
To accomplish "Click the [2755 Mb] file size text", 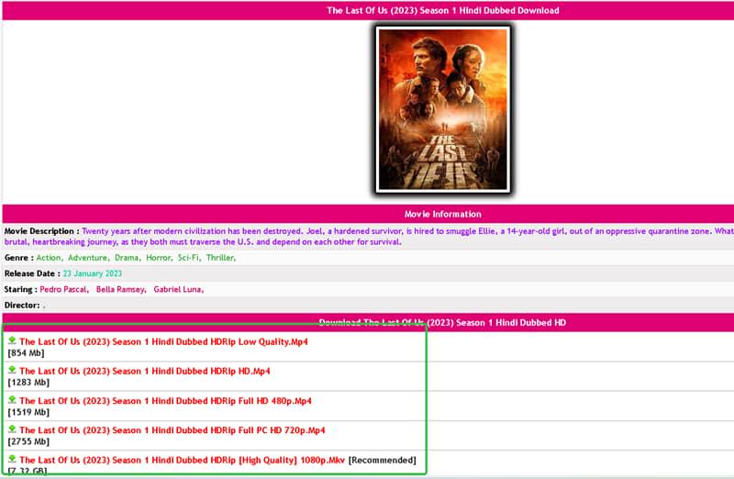I will [28, 441].
